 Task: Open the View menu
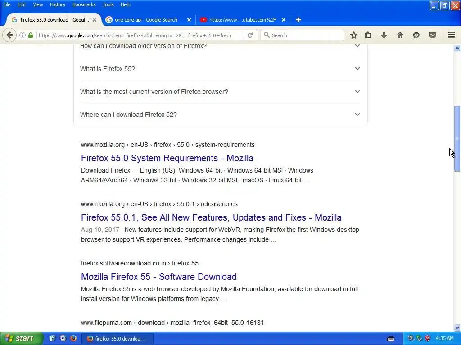tap(38, 4)
